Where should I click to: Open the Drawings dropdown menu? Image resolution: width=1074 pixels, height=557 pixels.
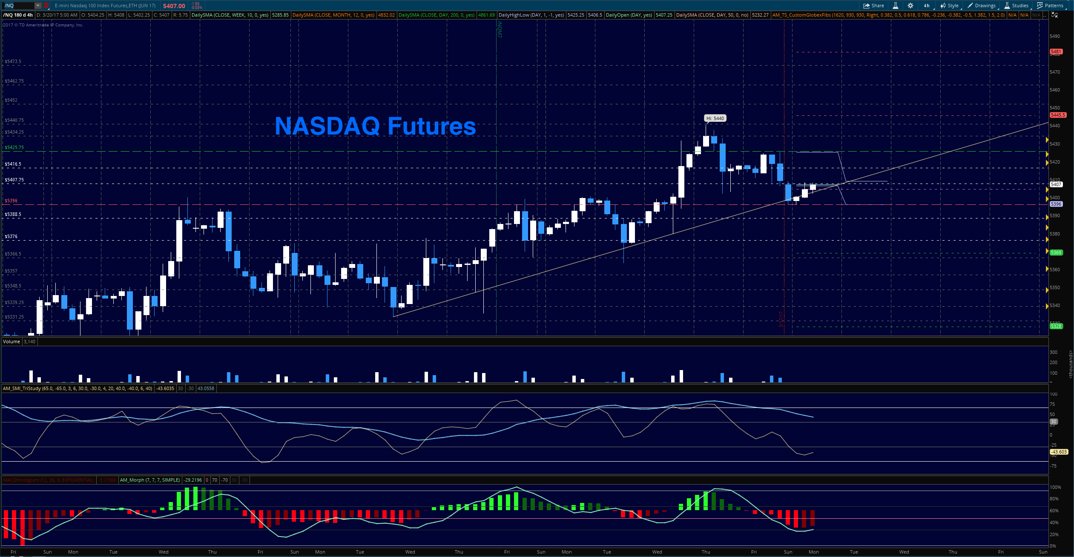(x=982, y=6)
